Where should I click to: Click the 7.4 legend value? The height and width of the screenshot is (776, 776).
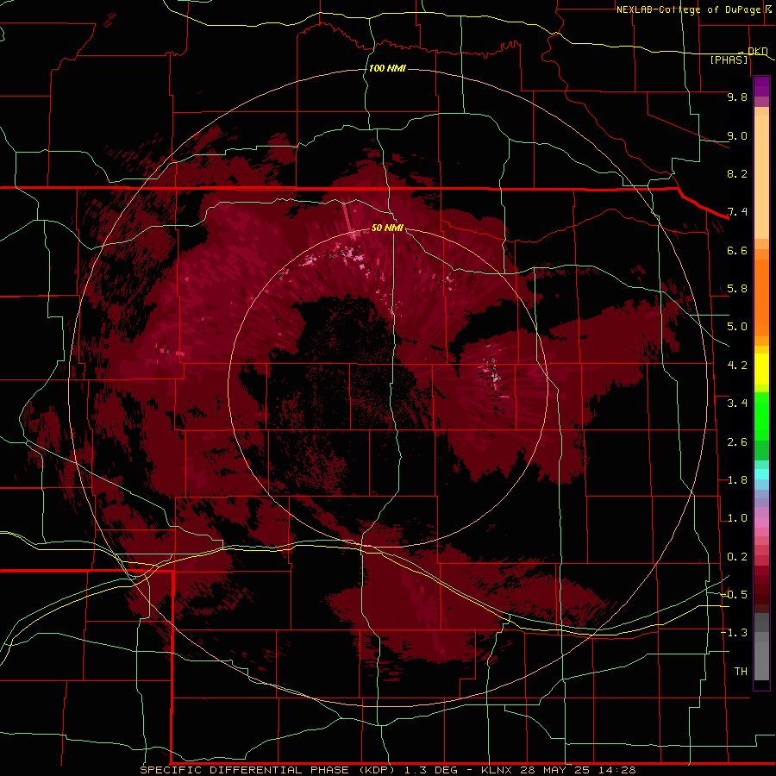click(737, 212)
